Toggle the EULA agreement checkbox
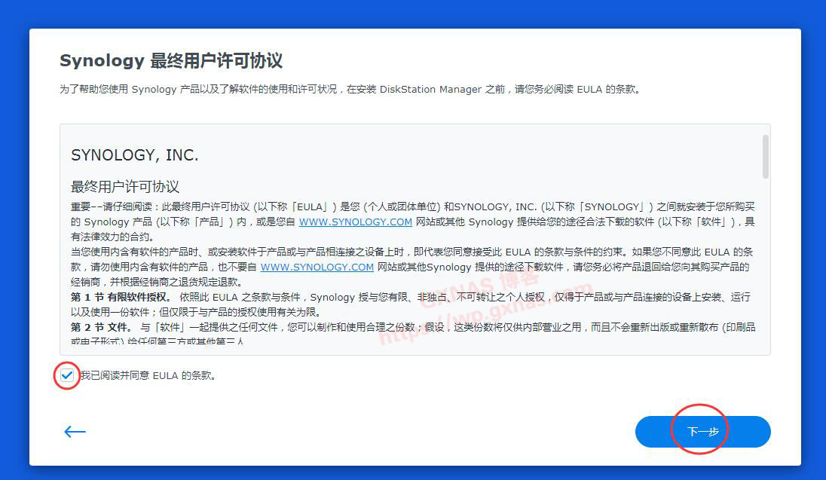 [x=68, y=375]
